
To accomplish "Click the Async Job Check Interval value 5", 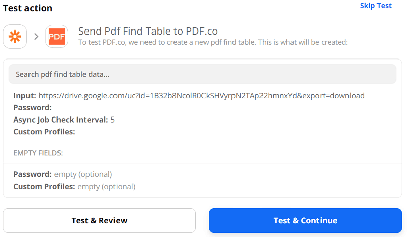I will pos(113,120).
